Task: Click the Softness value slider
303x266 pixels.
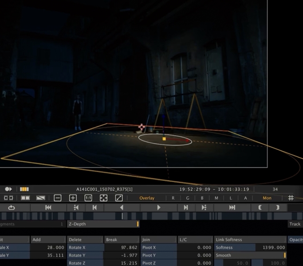Action: pos(250,247)
